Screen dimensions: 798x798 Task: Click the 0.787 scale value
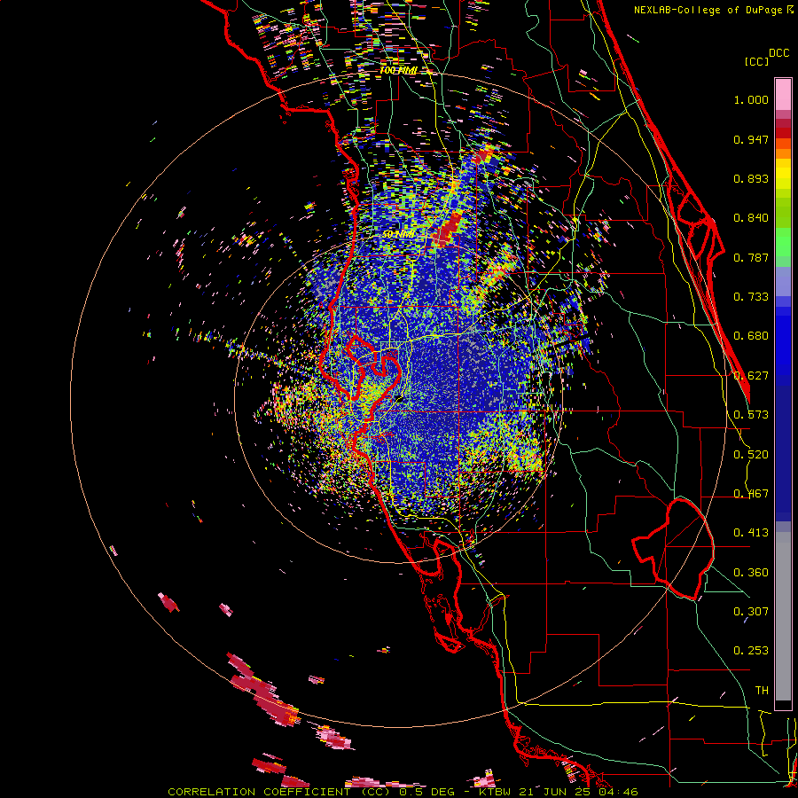coord(751,257)
